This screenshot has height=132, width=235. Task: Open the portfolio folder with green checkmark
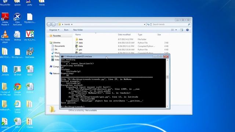tap(5, 123)
